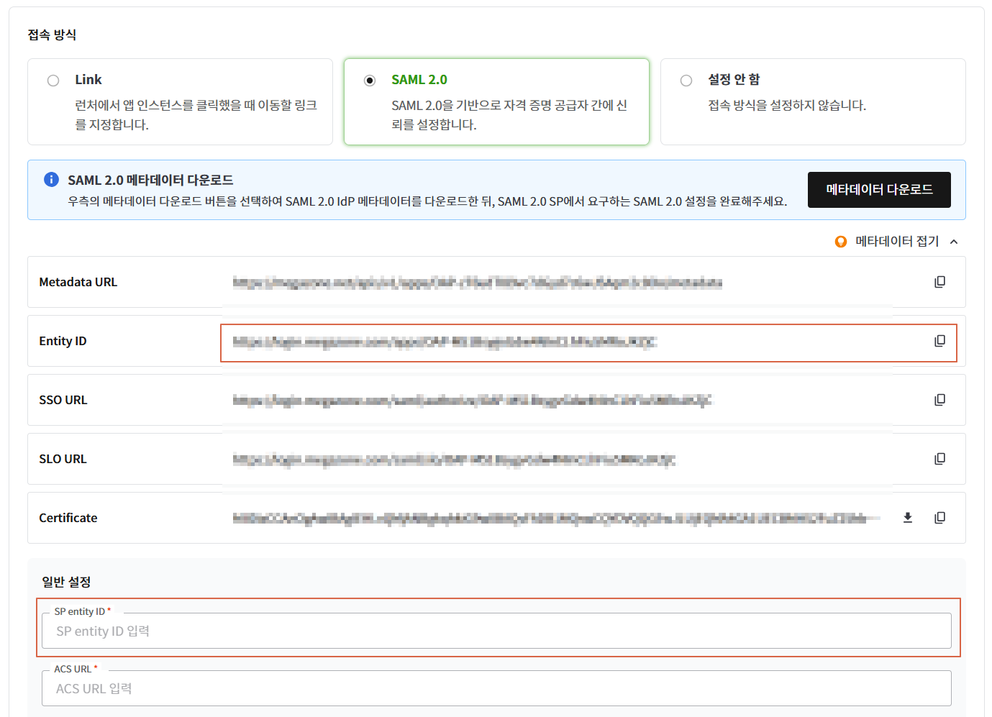Viewport: 992px width, 717px height.
Task: Copy the Metadata URL value
Action: [x=939, y=282]
